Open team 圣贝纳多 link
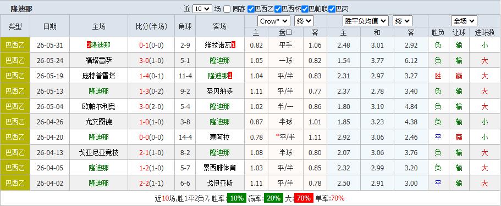501x206 pixels. tap(220, 91)
